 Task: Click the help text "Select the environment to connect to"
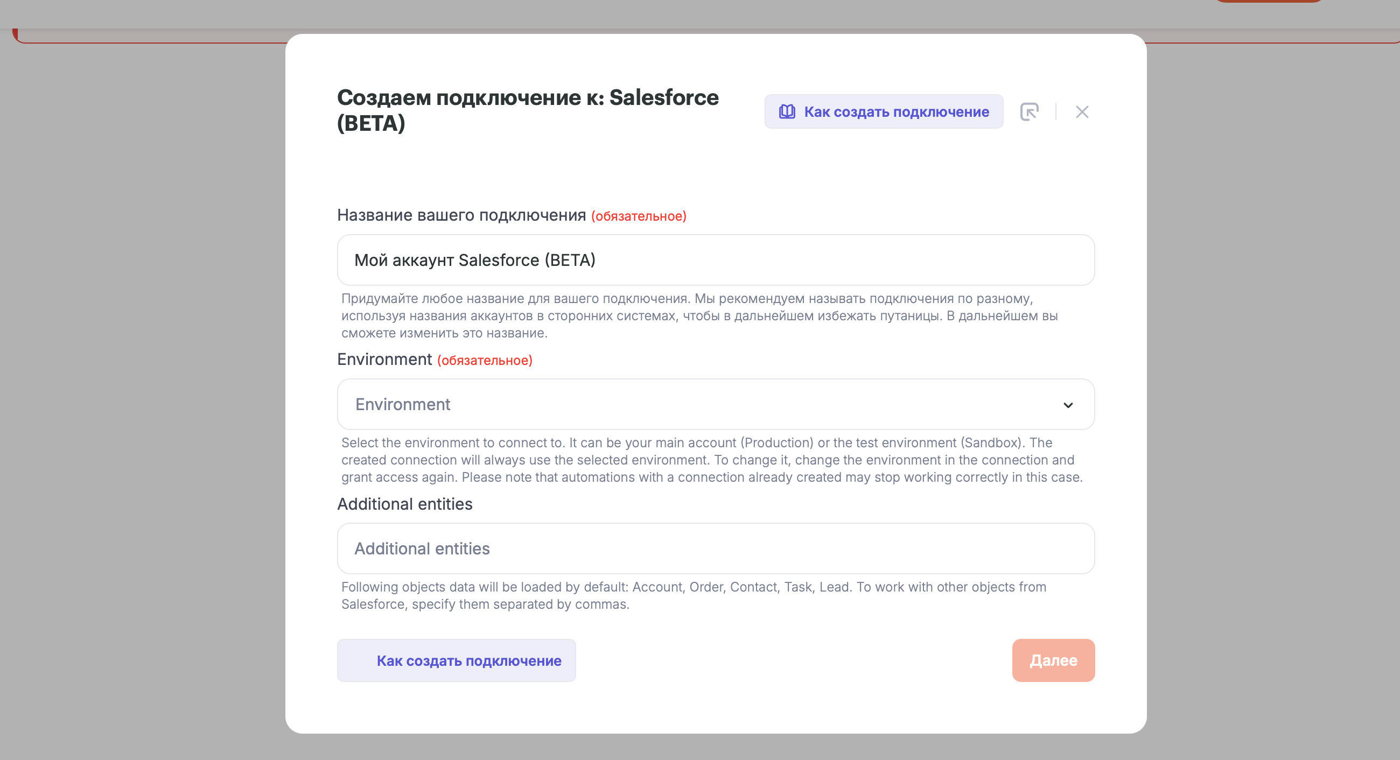(712, 460)
